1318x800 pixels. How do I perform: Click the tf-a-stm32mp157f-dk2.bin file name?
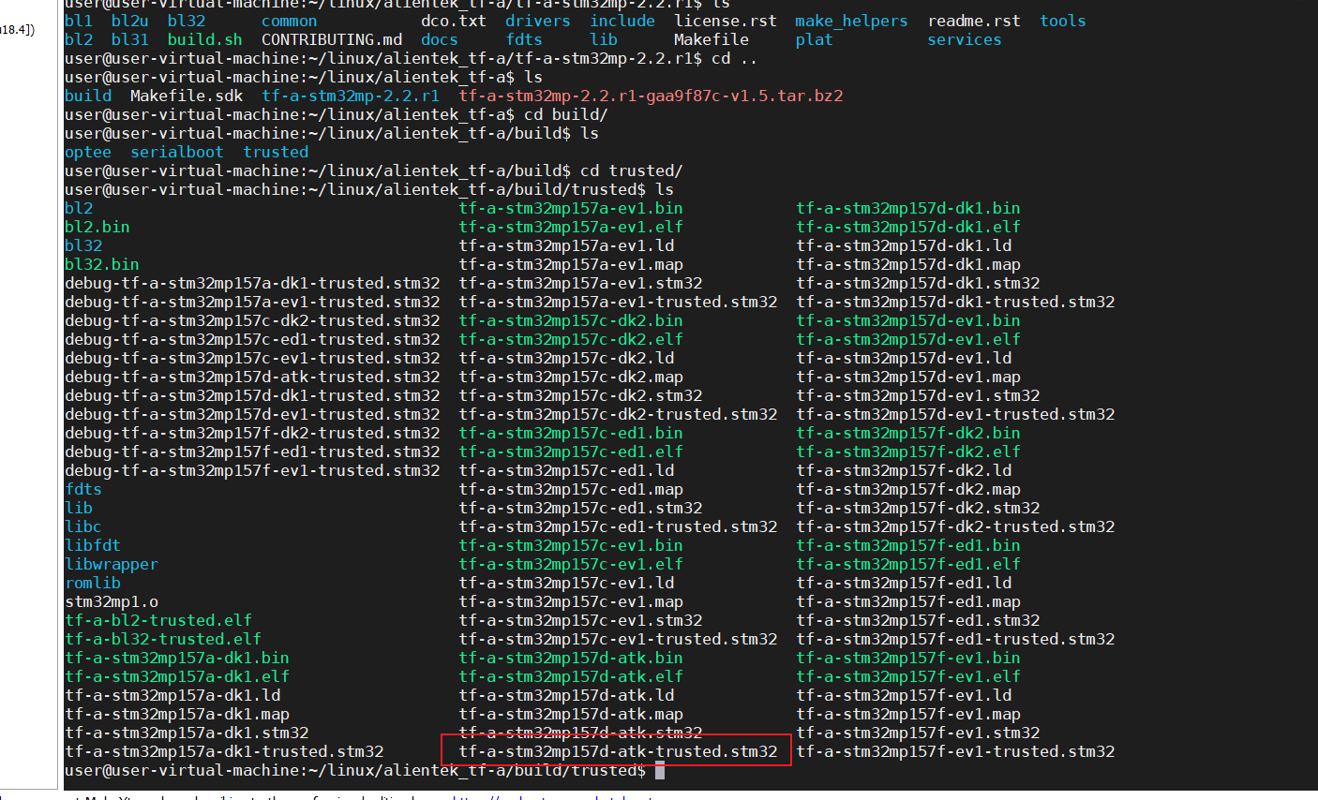tap(908, 433)
